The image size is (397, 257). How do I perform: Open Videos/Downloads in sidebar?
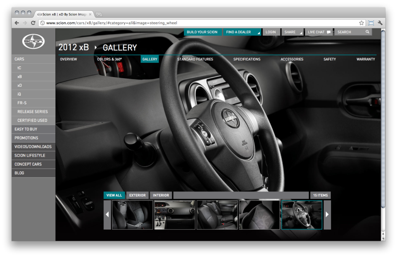tap(33, 147)
